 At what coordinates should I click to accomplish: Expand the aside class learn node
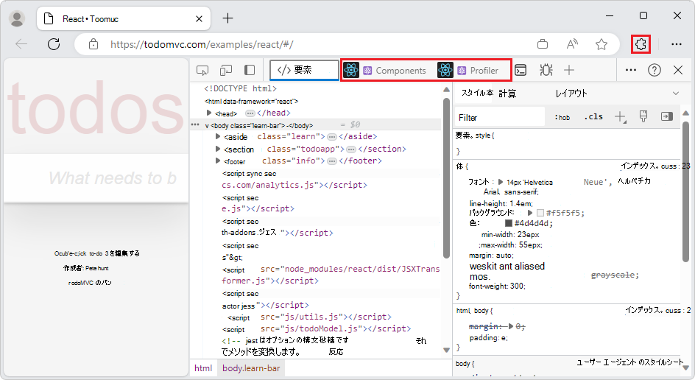point(218,136)
